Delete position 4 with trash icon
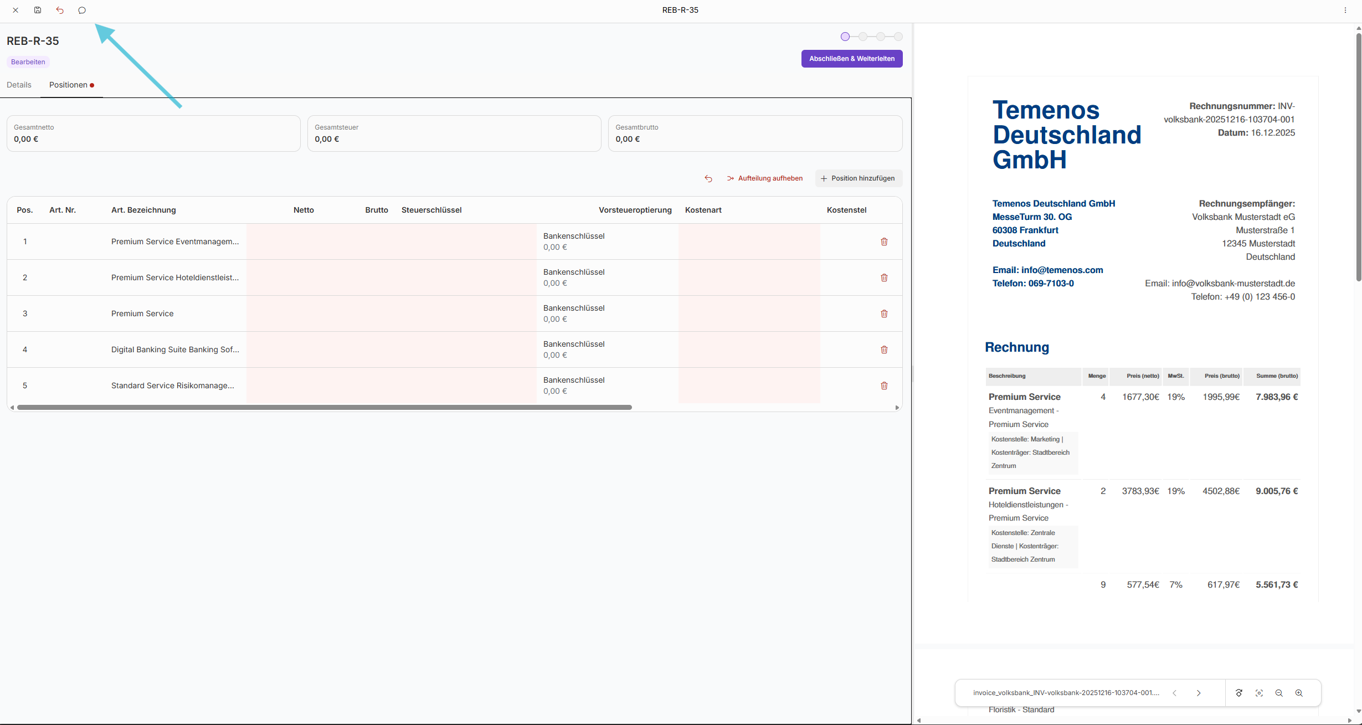This screenshot has height=725, width=1362. coord(884,349)
